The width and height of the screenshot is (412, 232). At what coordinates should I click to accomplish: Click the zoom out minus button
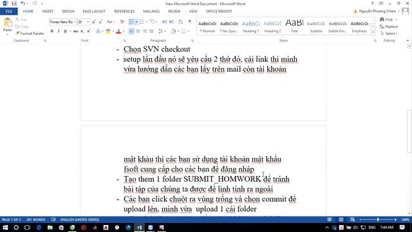(360, 219)
